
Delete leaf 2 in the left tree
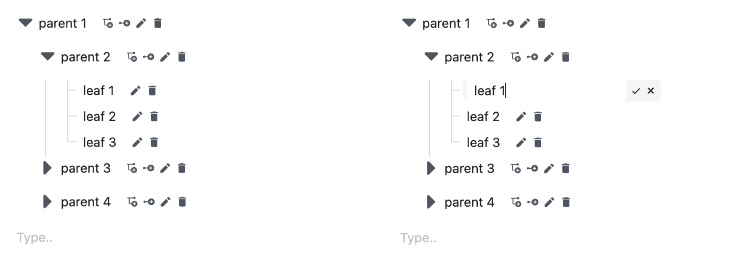153,117
